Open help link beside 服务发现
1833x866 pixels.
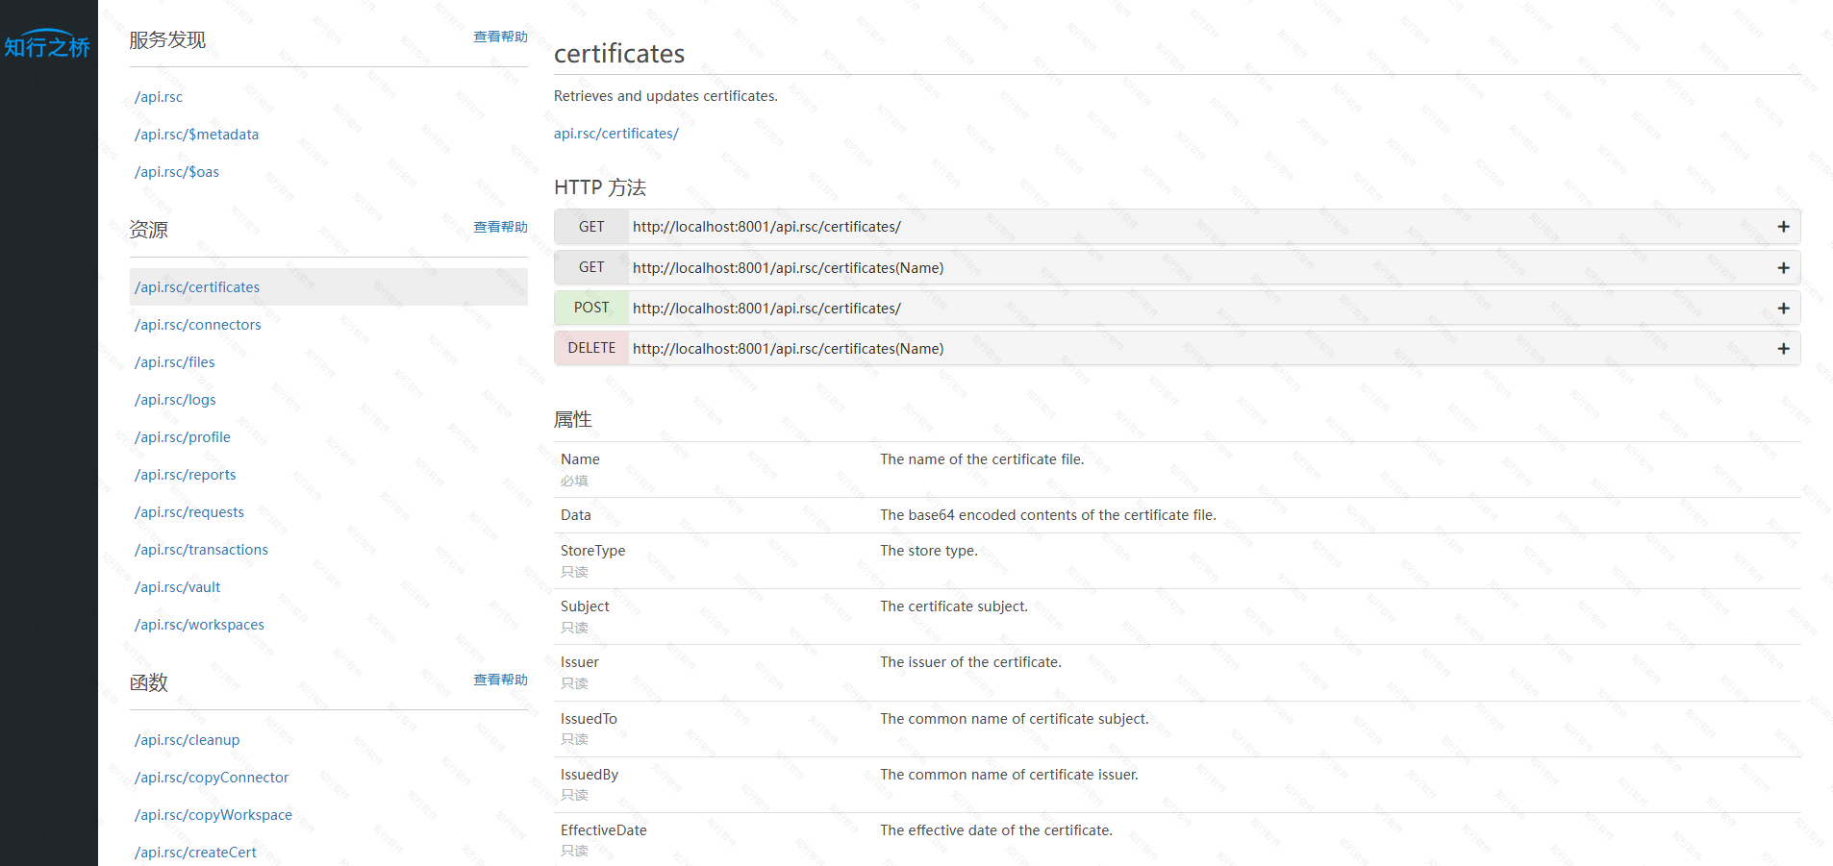[500, 37]
